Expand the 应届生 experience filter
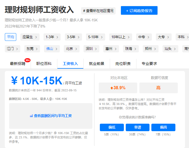The width and height of the screenshot is (189, 148). point(30,37)
